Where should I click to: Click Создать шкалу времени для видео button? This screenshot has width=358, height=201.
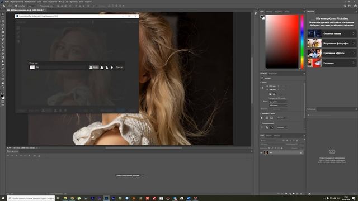(128, 175)
